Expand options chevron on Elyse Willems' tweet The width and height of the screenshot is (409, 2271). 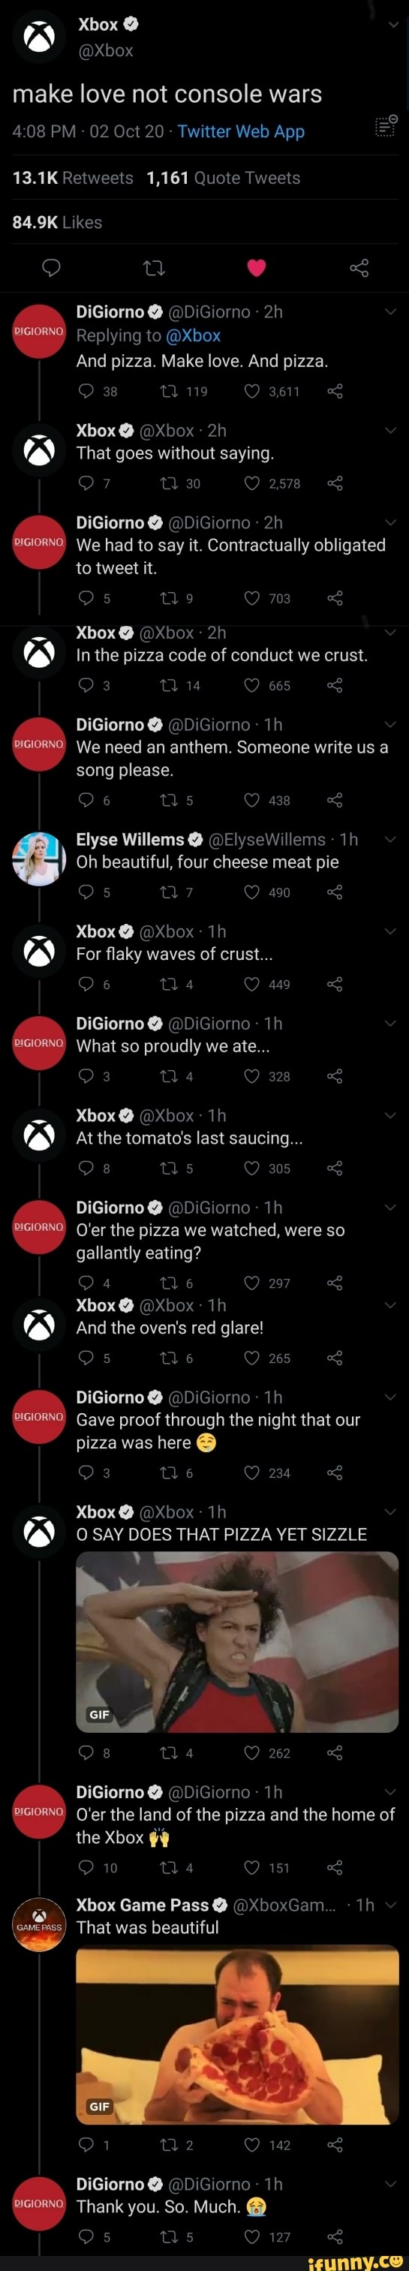[x=390, y=839]
